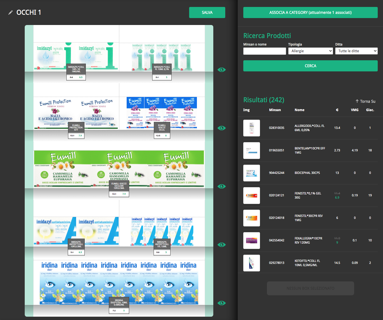Open the Tipologia dropdown showing Allergie
This screenshot has width=383, height=320.
pos(311,51)
